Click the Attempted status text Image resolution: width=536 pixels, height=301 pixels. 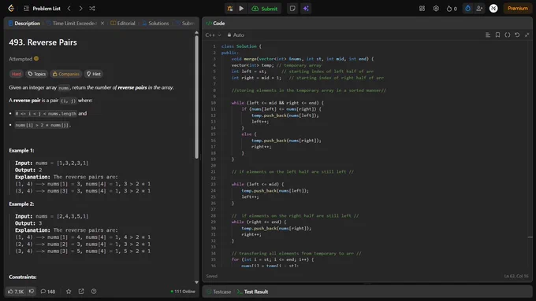tap(20, 59)
